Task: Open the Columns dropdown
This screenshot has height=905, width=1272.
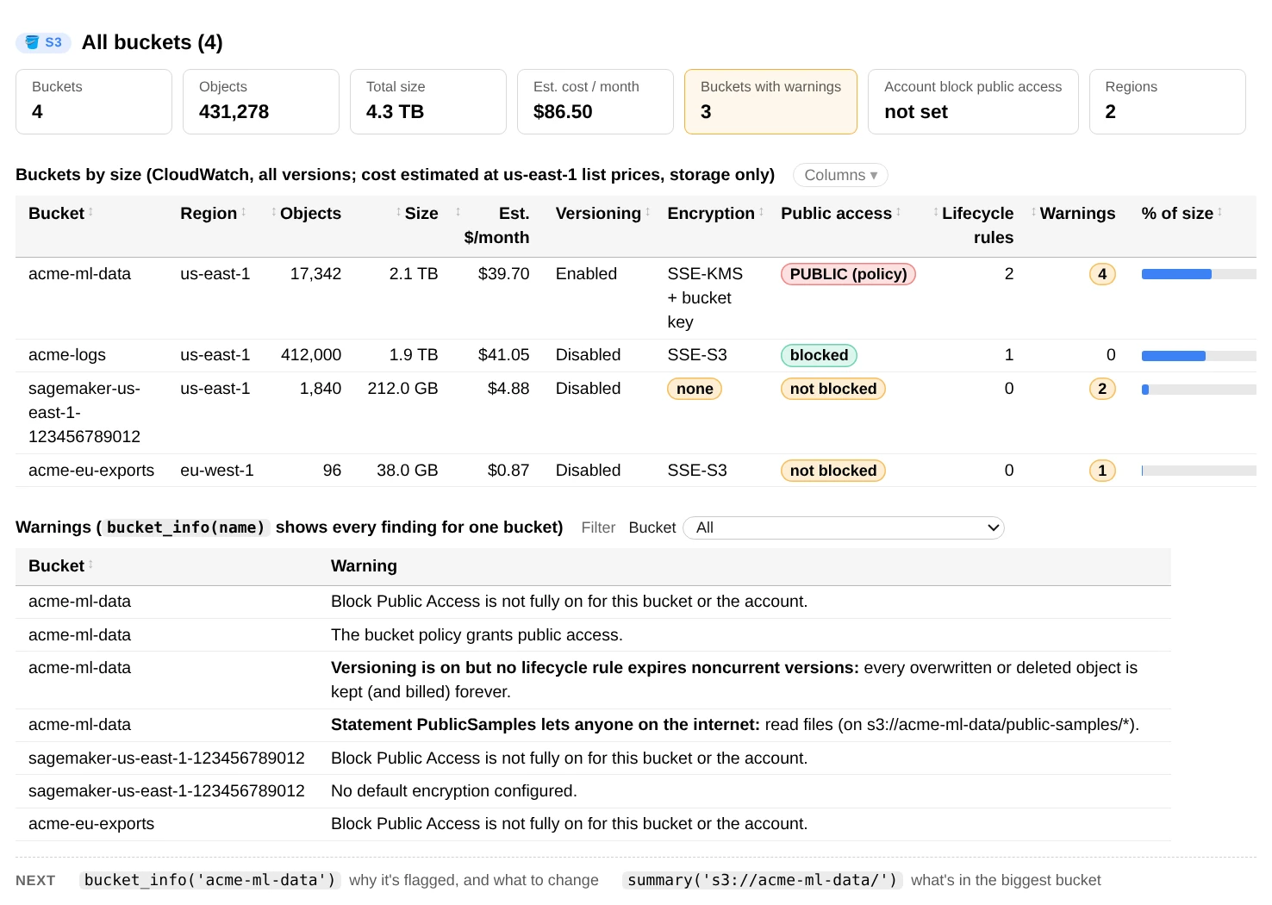Action: coord(840,175)
